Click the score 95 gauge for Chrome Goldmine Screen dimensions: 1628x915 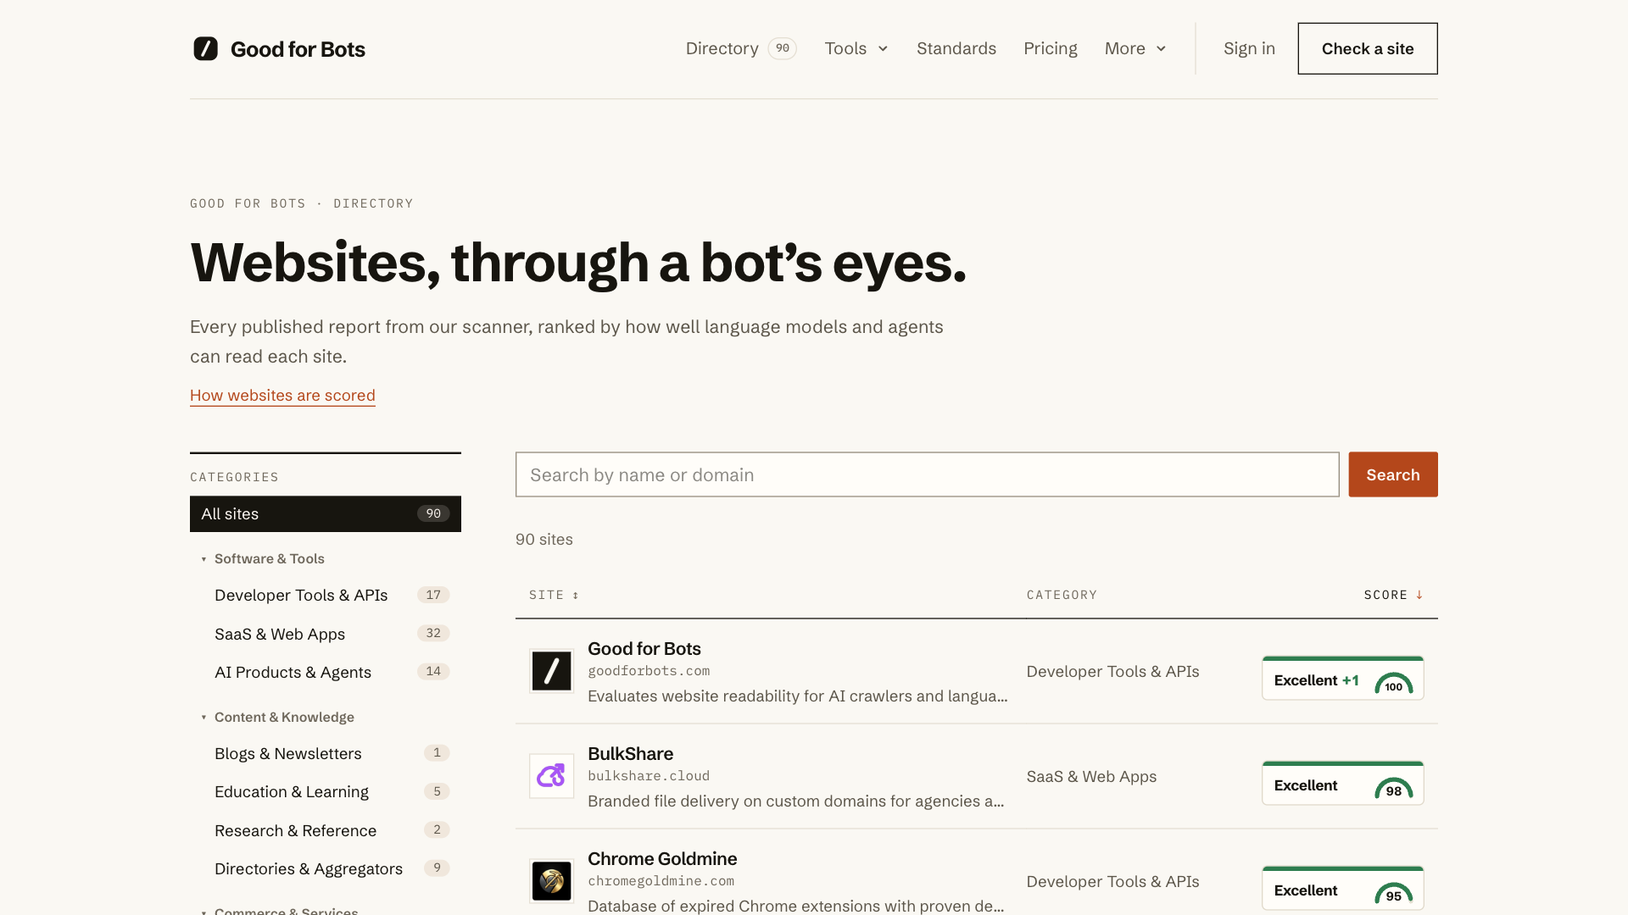coord(1393,893)
